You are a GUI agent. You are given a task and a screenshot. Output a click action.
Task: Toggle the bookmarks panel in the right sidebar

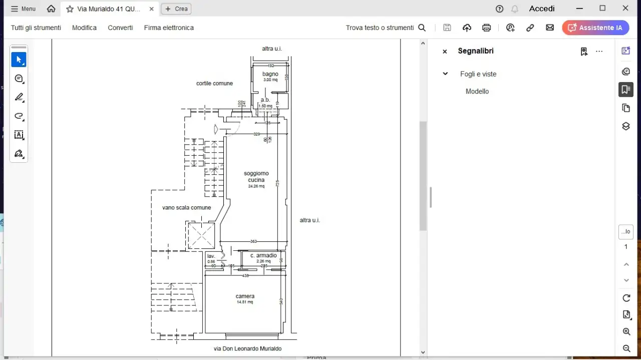tap(625, 90)
